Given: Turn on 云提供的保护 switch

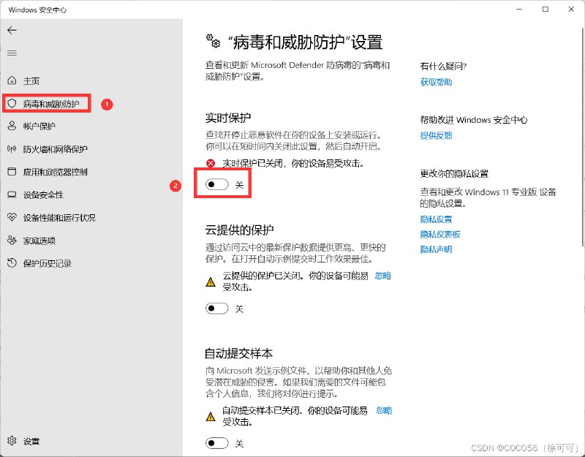Looking at the screenshot, I should click(x=216, y=309).
